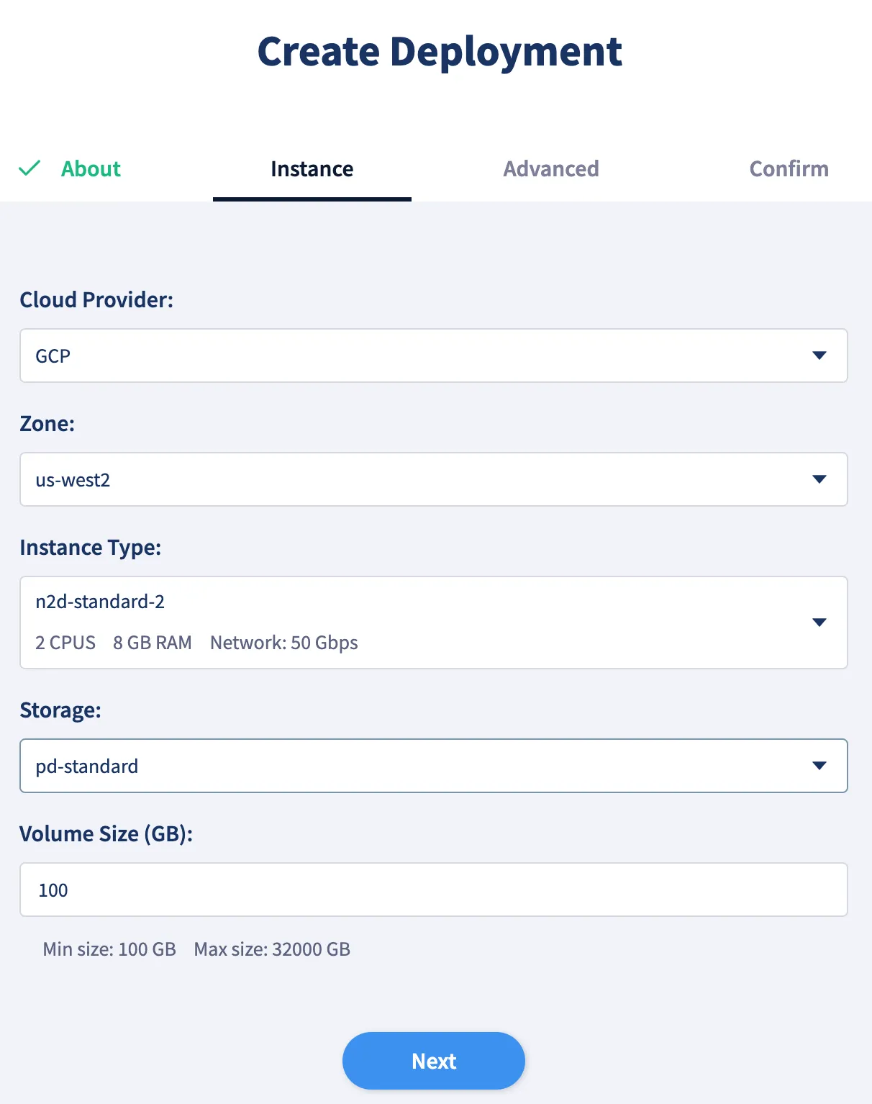Open the us-west2 zone selector
Screen dimensions: 872x1104
coord(434,479)
